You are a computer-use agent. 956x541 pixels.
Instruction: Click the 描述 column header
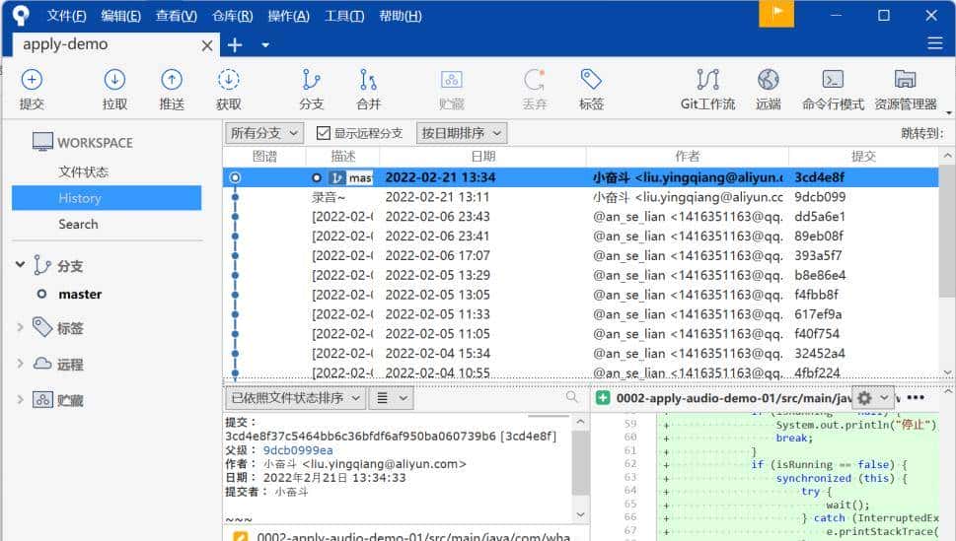click(342, 157)
